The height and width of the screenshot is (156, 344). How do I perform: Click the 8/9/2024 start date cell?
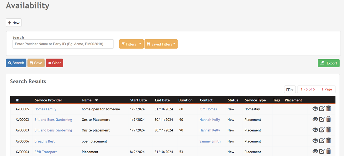[x=137, y=152]
